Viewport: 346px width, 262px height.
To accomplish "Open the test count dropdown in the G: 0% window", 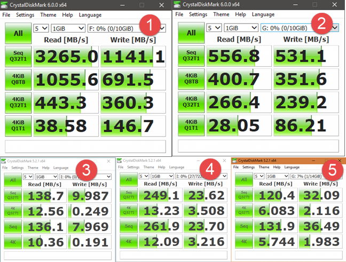I will point(214,28).
